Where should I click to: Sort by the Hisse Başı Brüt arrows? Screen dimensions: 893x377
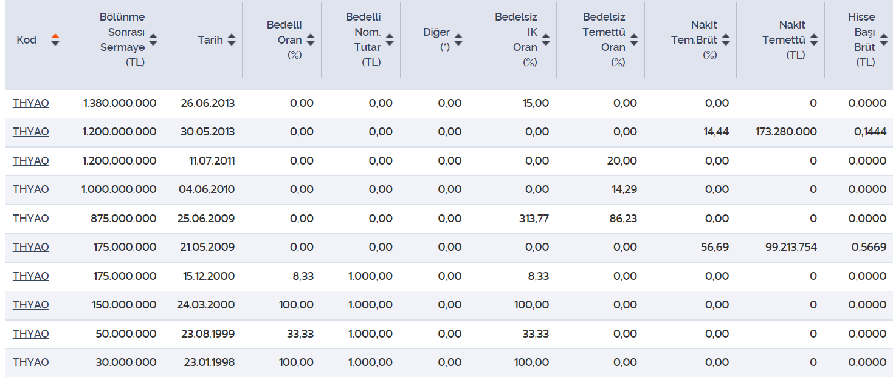[x=884, y=40]
